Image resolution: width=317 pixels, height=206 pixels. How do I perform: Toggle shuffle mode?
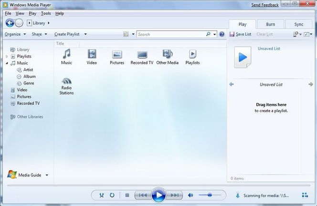(x=102, y=195)
